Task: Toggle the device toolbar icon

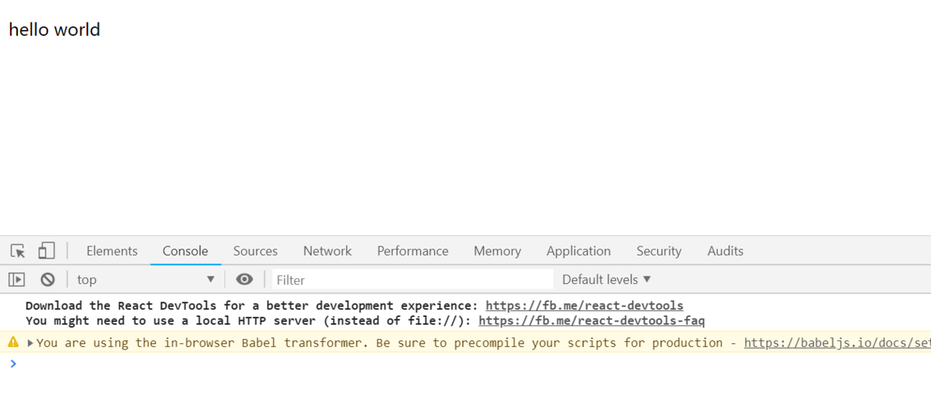Action: click(x=47, y=250)
